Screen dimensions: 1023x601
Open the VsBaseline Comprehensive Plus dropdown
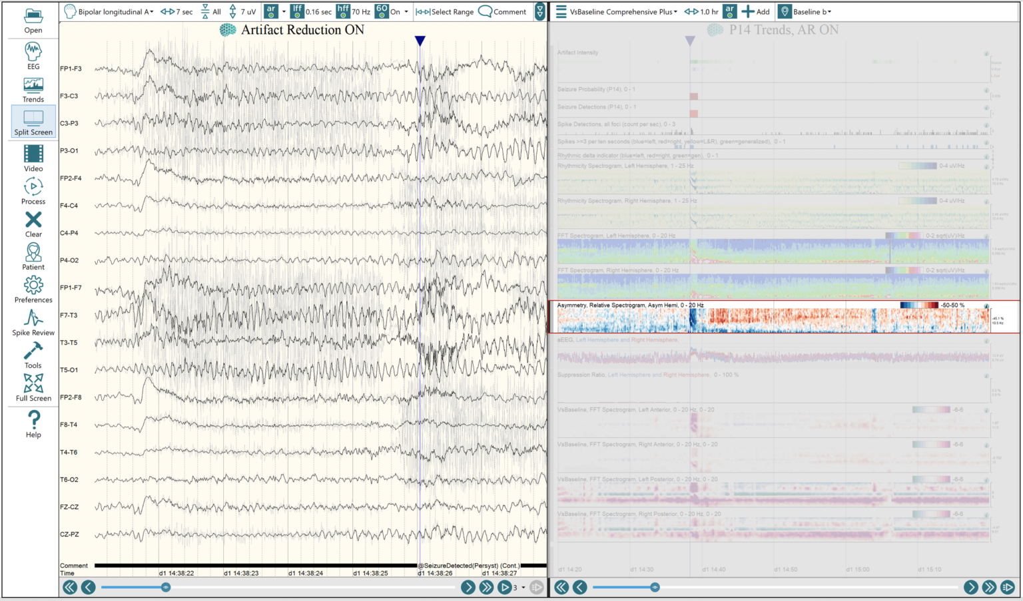tap(617, 11)
